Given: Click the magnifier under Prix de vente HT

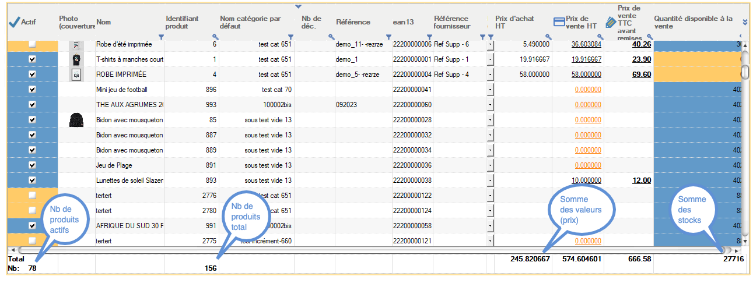Looking at the screenshot, I should click(x=600, y=37).
